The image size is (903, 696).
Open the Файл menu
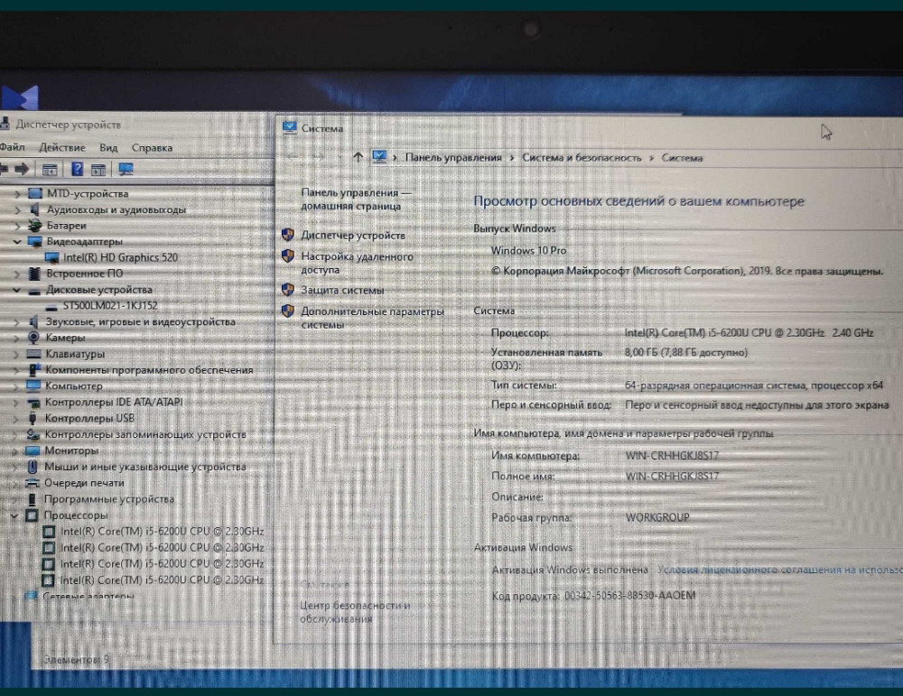click(x=12, y=147)
